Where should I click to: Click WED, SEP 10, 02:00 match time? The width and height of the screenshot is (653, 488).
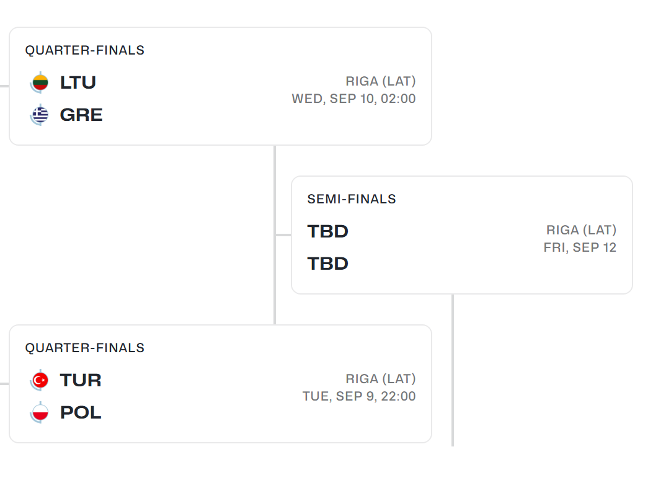point(353,99)
